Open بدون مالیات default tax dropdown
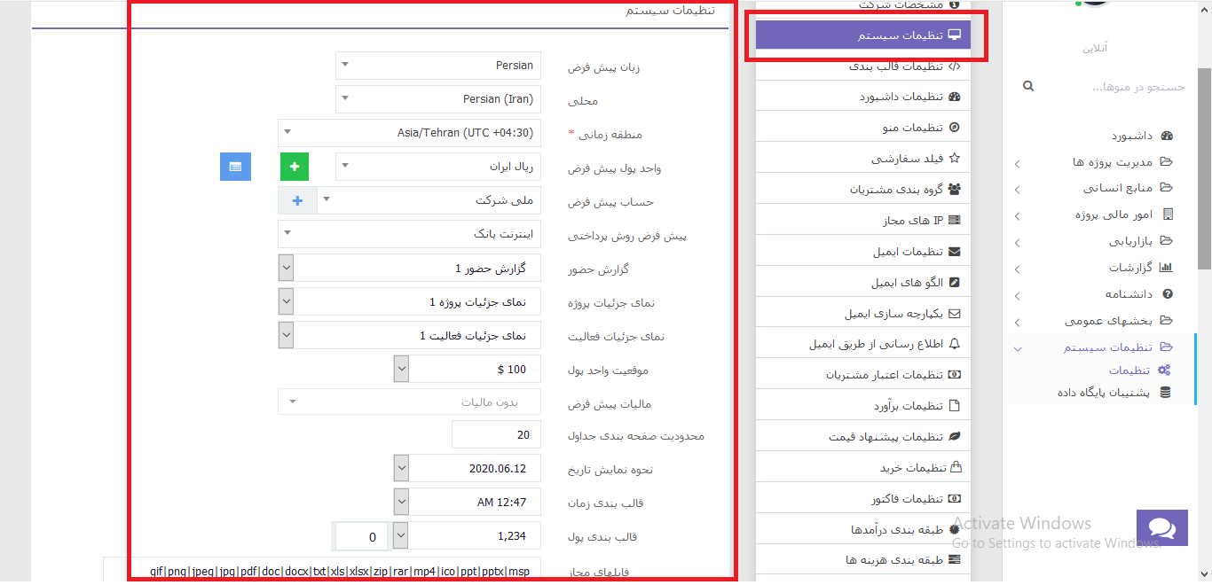 pyautogui.click(x=409, y=402)
